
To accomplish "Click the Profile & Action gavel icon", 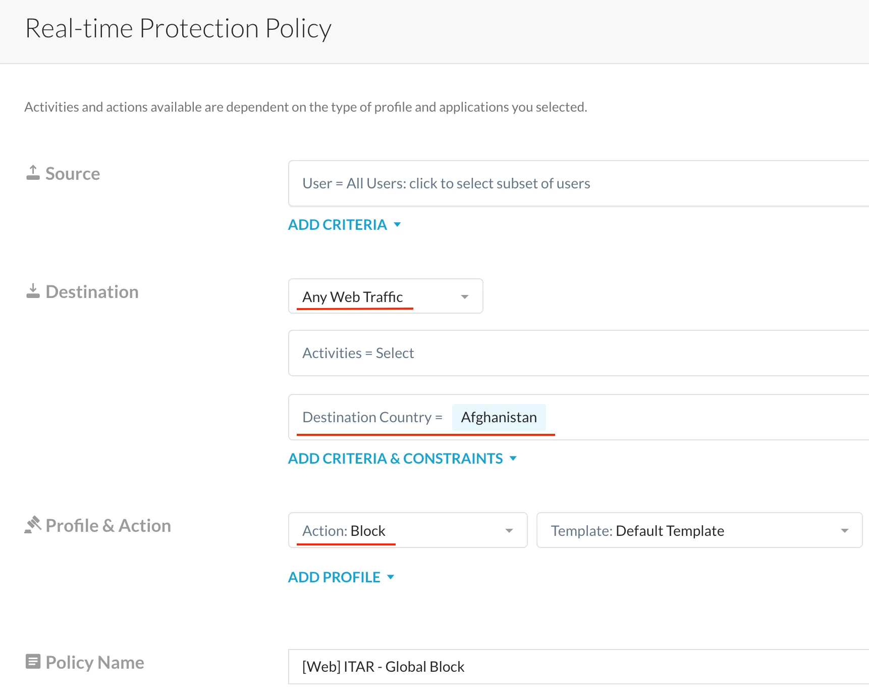I will coord(33,525).
